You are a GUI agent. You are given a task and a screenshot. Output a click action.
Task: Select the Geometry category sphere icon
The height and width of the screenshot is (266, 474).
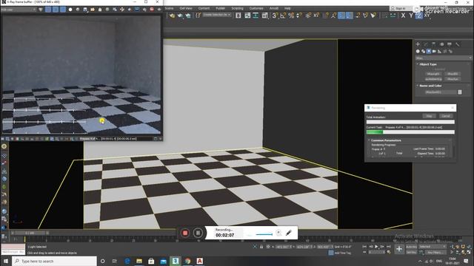tap(418, 51)
